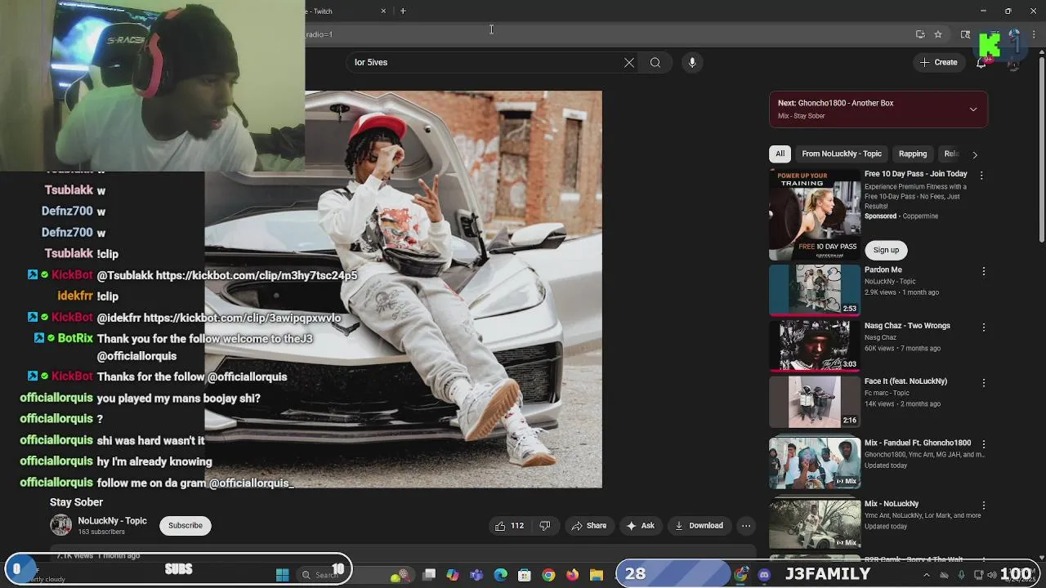Click the Share button
Image resolution: width=1046 pixels, height=588 pixels.
click(x=589, y=526)
